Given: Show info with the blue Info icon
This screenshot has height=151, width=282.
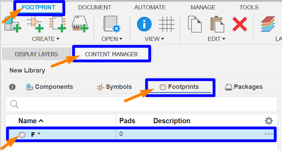Looking at the screenshot, I should [x=144, y=24].
